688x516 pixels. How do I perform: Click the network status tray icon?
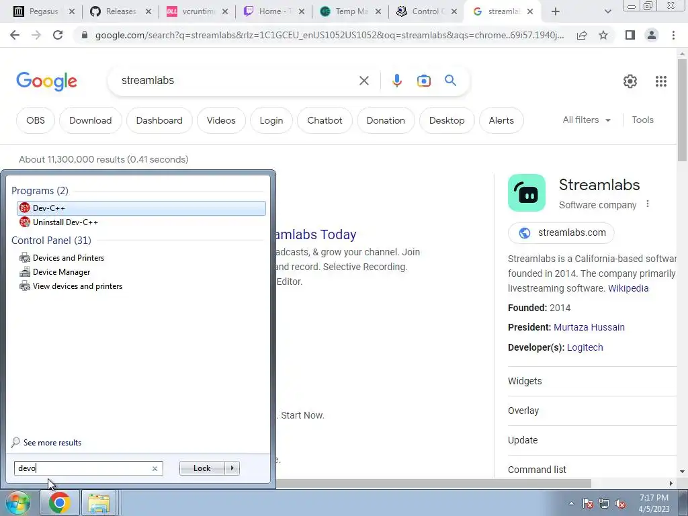[x=604, y=503]
